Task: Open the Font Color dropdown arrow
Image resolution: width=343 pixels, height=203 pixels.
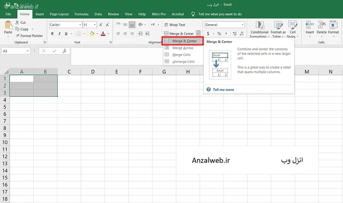Action: tap(108, 34)
